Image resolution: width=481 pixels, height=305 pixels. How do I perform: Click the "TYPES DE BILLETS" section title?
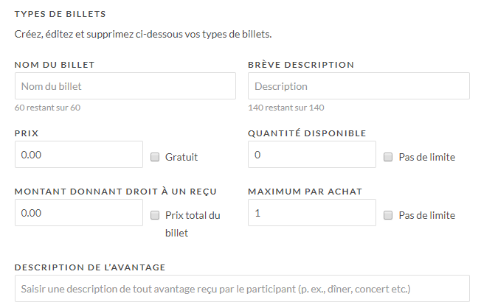click(60, 14)
